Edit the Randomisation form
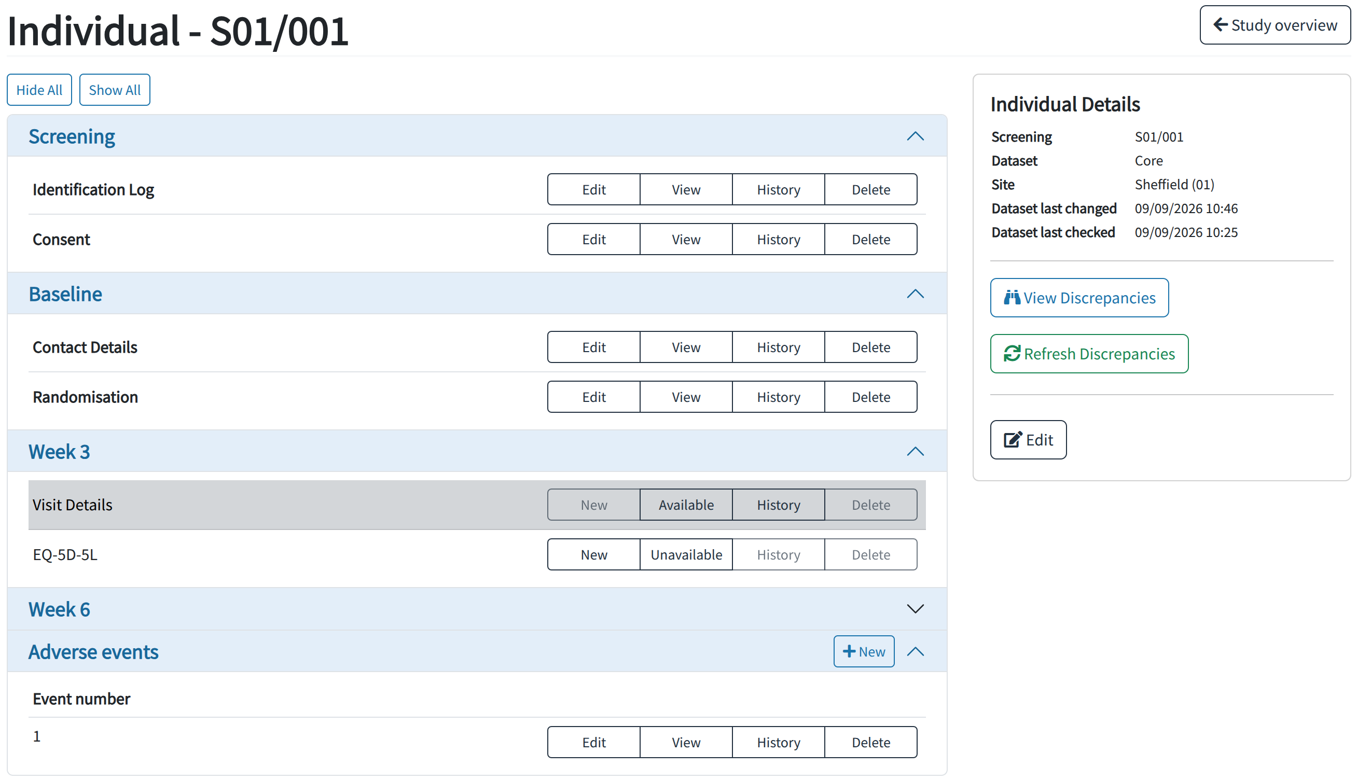Image resolution: width=1357 pixels, height=781 pixels. click(594, 397)
